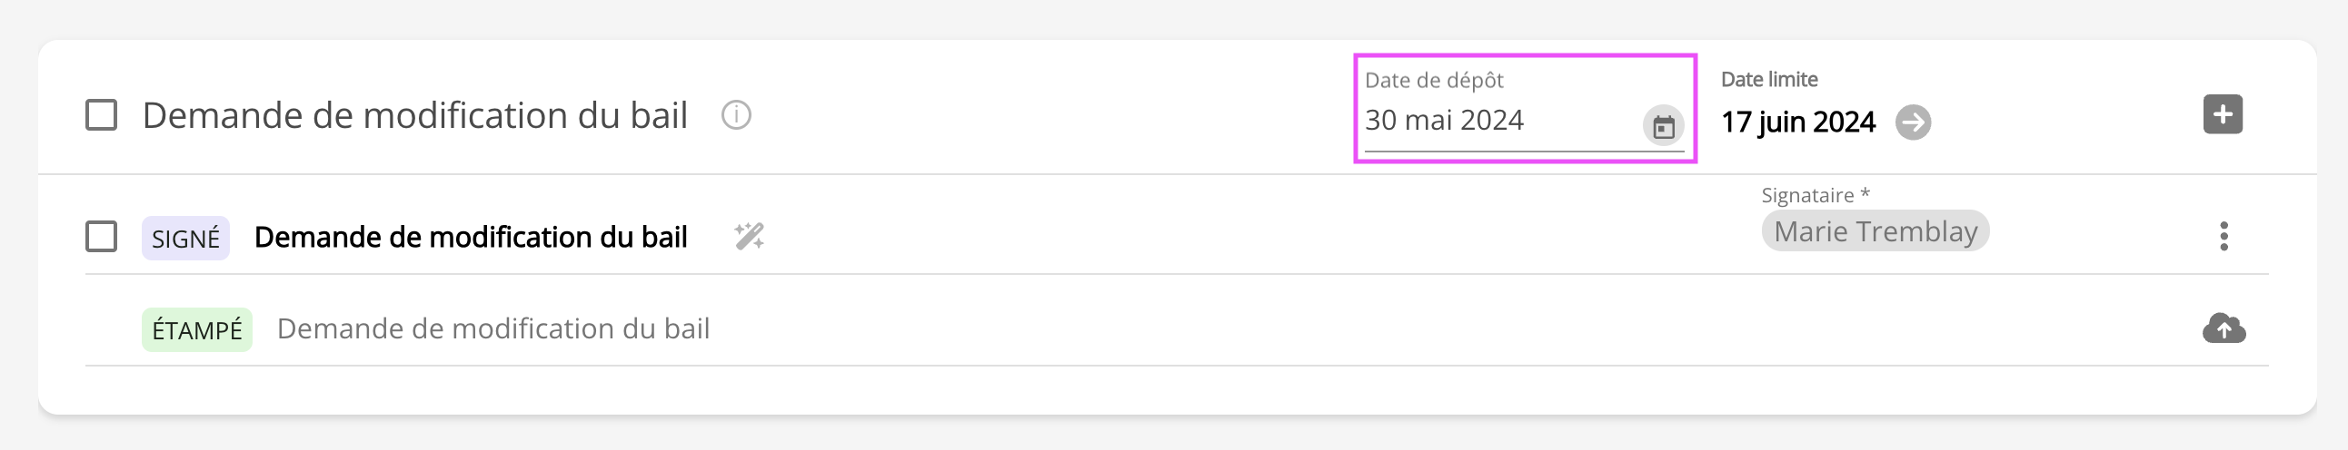Click the SIGNÉ status badge
The height and width of the screenshot is (450, 2348).
185,239
